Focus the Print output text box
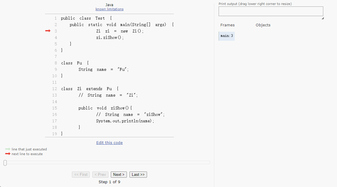Screen dimensions: 337x187 (x=271, y=11)
